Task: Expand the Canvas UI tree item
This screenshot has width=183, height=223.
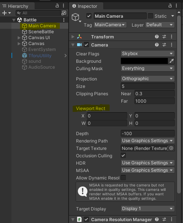Action: click(19, 38)
